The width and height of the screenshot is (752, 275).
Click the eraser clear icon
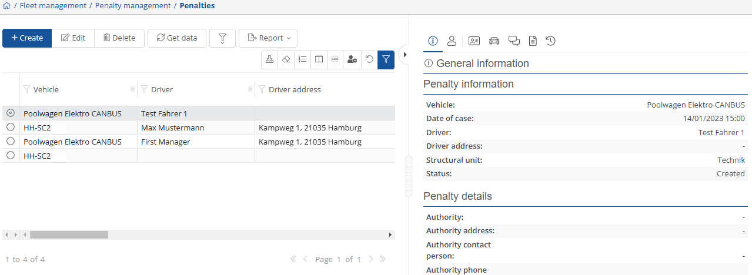(286, 59)
